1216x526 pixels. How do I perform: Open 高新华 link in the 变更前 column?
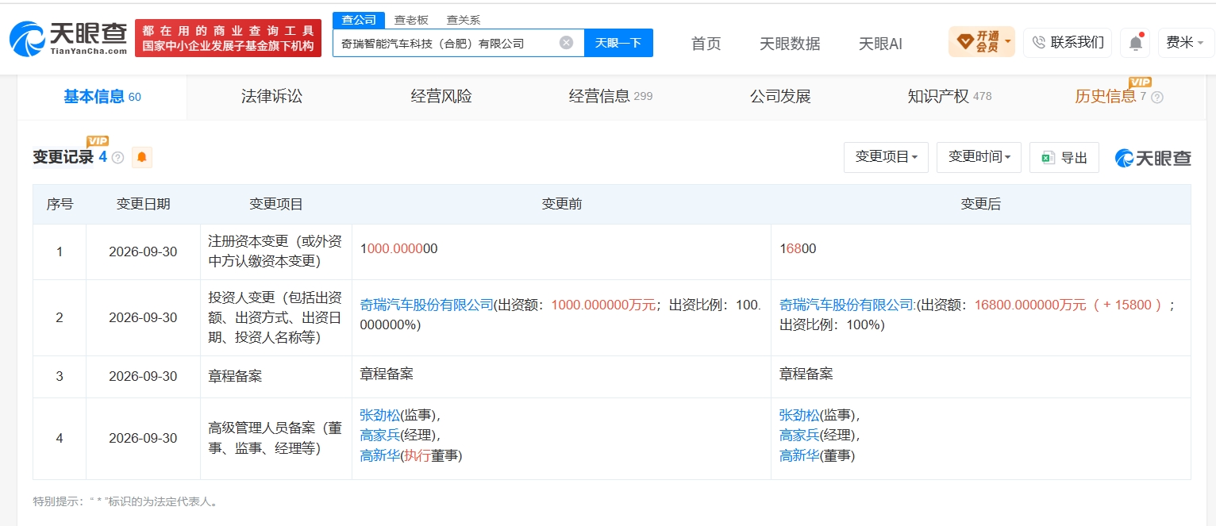click(380, 455)
